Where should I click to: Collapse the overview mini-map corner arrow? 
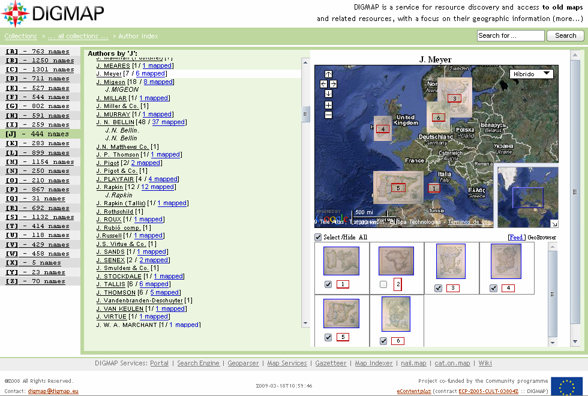point(554,224)
